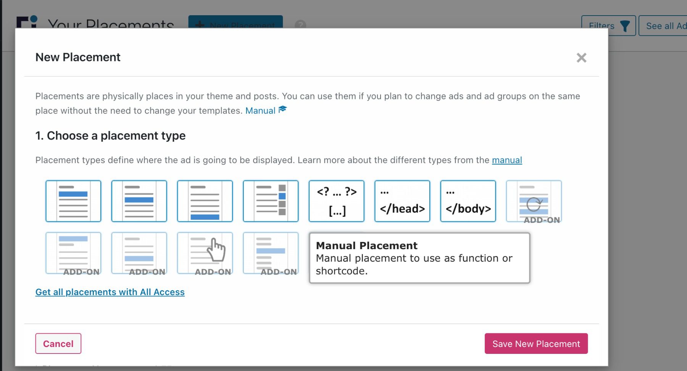This screenshot has width=687, height=371.
Task: Pick the Sidebar Widget placement tile
Action: [271, 201]
